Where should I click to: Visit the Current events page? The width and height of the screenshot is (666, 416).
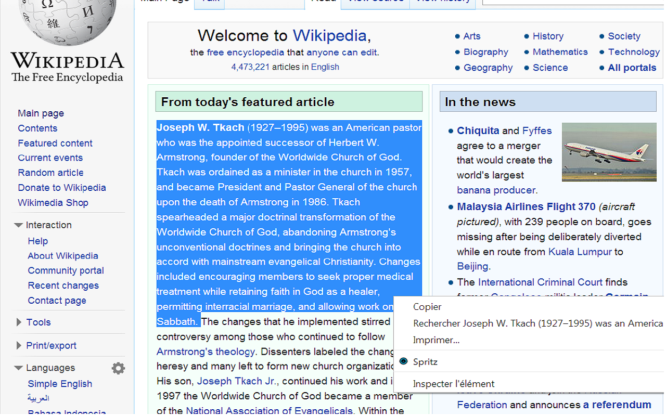pos(50,158)
